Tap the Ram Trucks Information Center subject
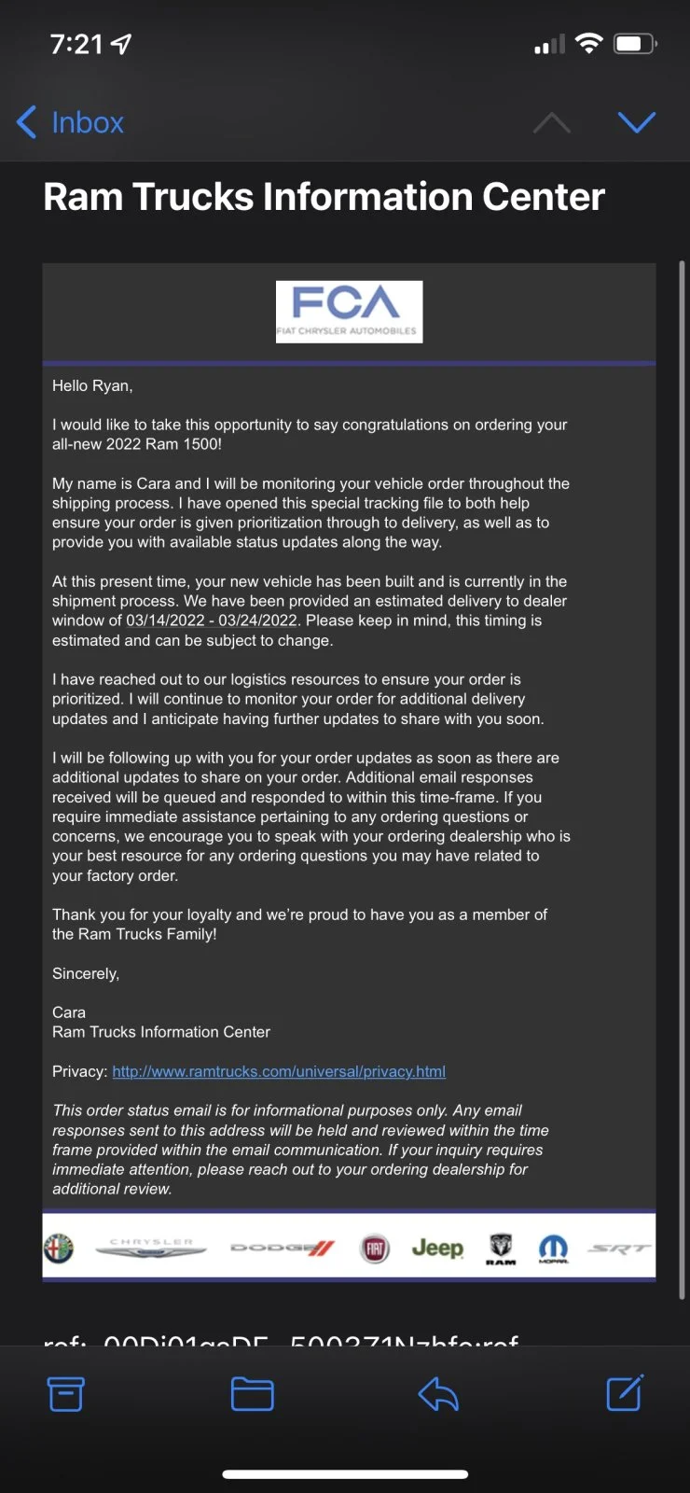 pyautogui.click(x=324, y=197)
